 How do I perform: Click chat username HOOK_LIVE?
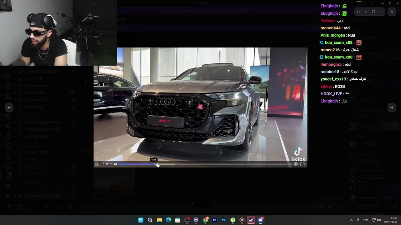click(331, 94)
